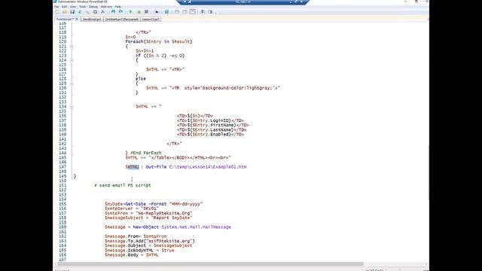Image resolution: width=482 pixels, height=271 pixels.
Task: Click the Show Command Window toolbar icon
Action: 203,12
